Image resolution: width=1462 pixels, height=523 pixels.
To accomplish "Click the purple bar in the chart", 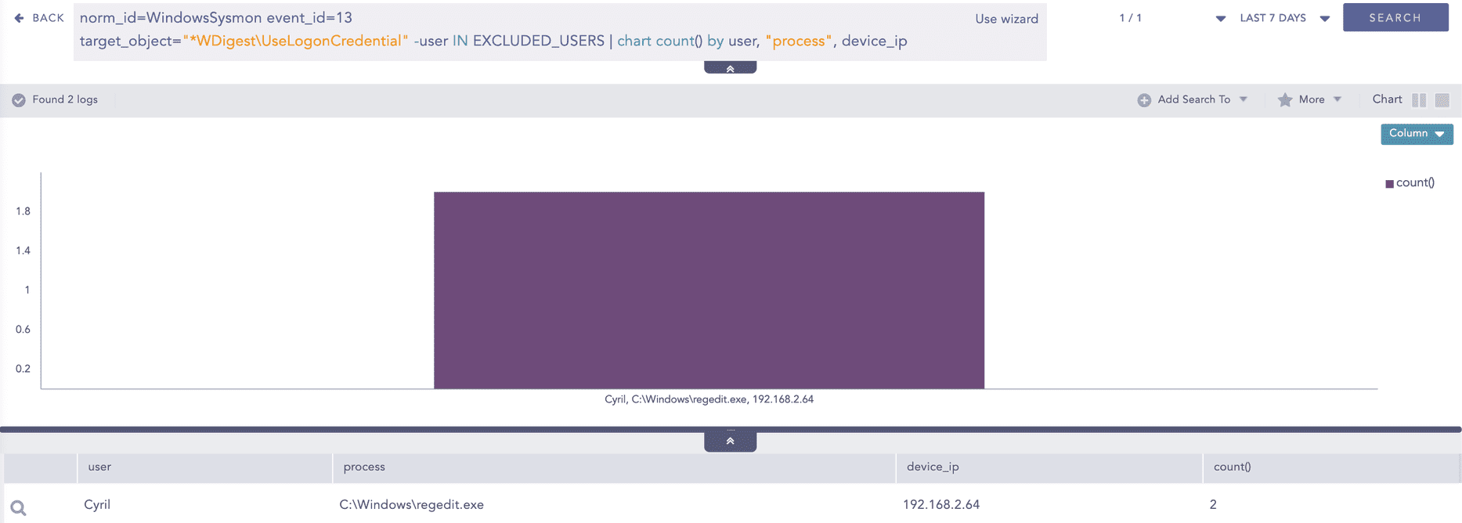I will (x=709, y=290).
